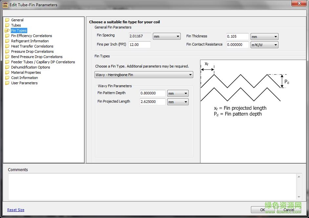
Task: Expand the Fin Spacing unit dropdown
Action: [x=167, y=36]
